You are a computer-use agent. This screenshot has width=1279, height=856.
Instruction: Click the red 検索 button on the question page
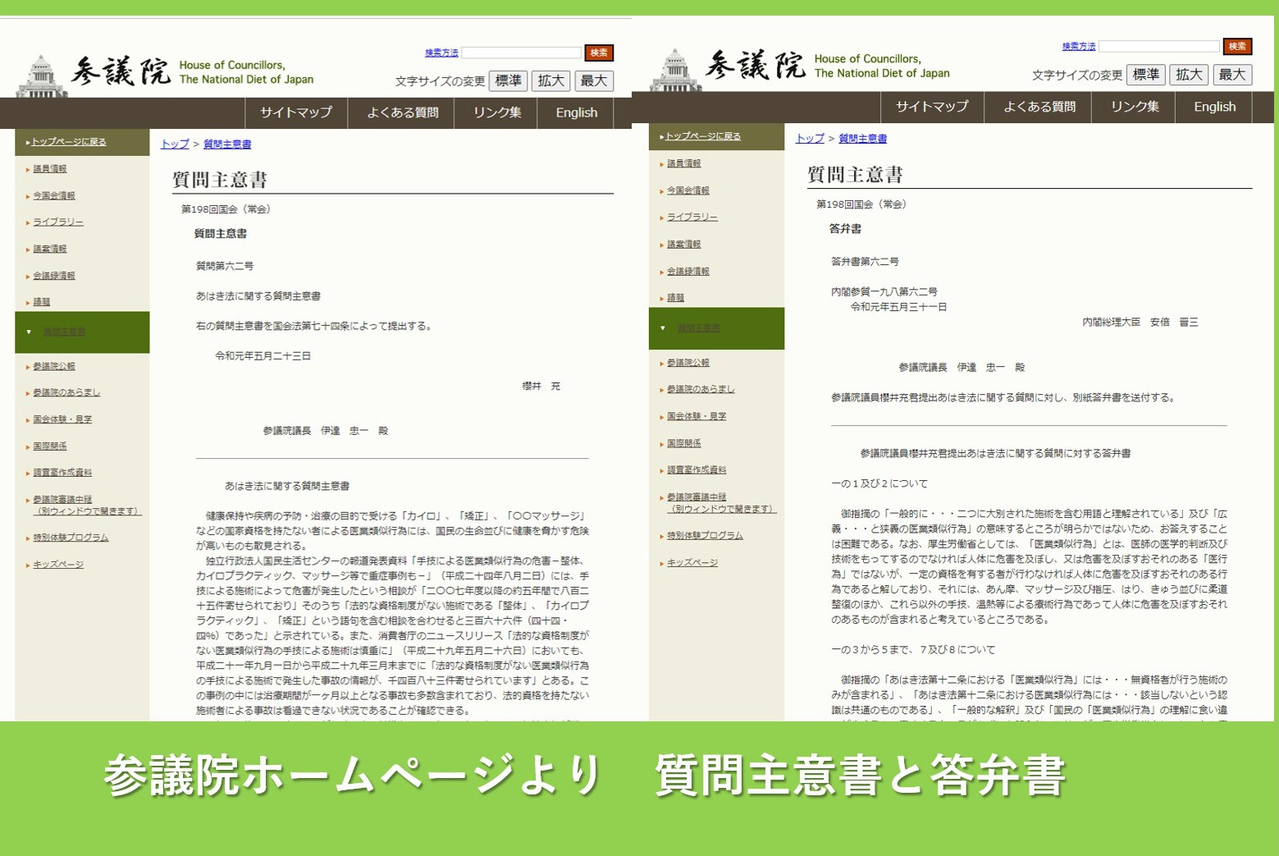coord(599,53)
